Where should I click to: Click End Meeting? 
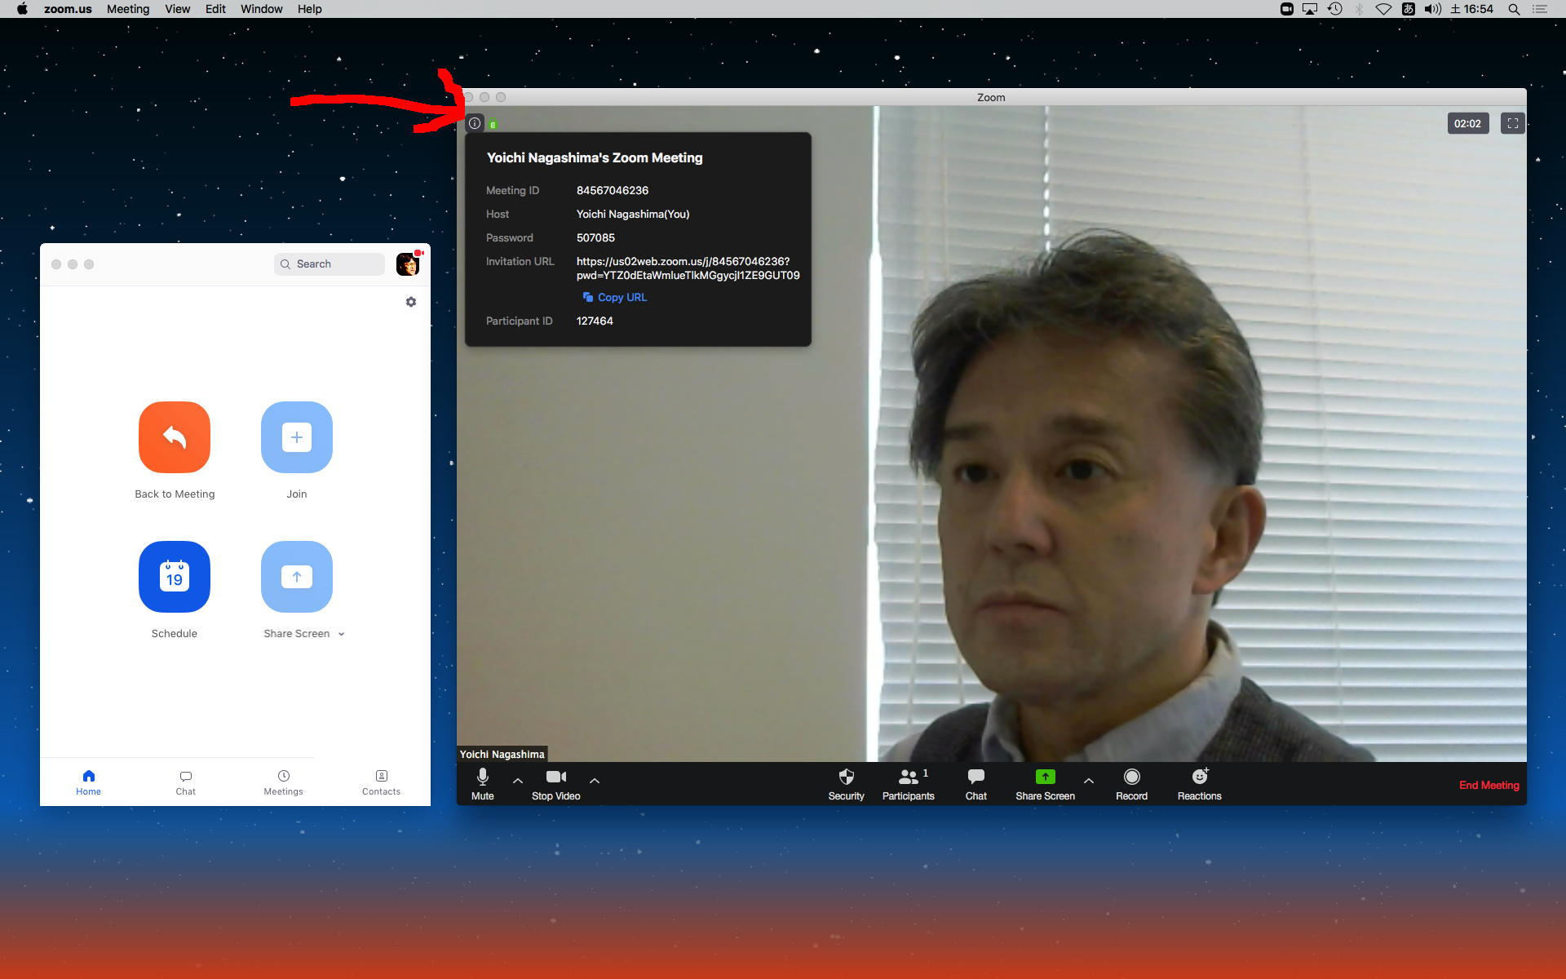tap(1489, 785)
